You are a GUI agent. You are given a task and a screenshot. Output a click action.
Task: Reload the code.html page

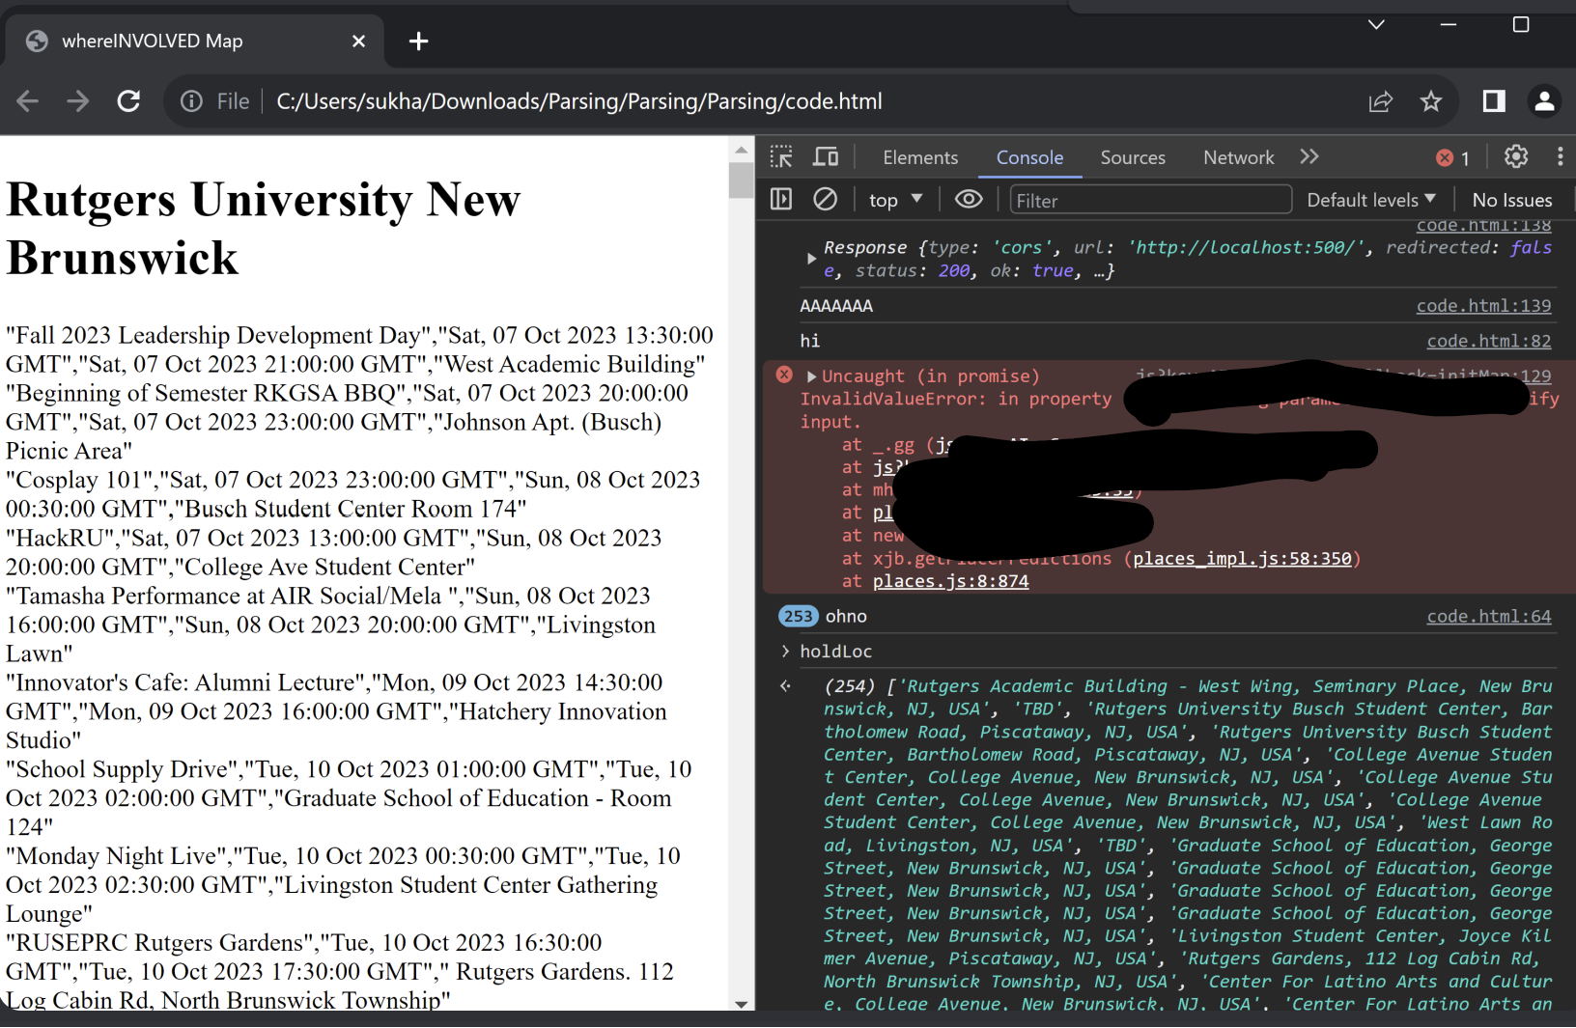128,101
